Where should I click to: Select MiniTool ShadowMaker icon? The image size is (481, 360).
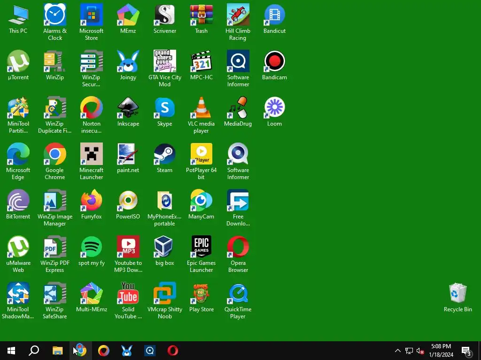(18, 300)
